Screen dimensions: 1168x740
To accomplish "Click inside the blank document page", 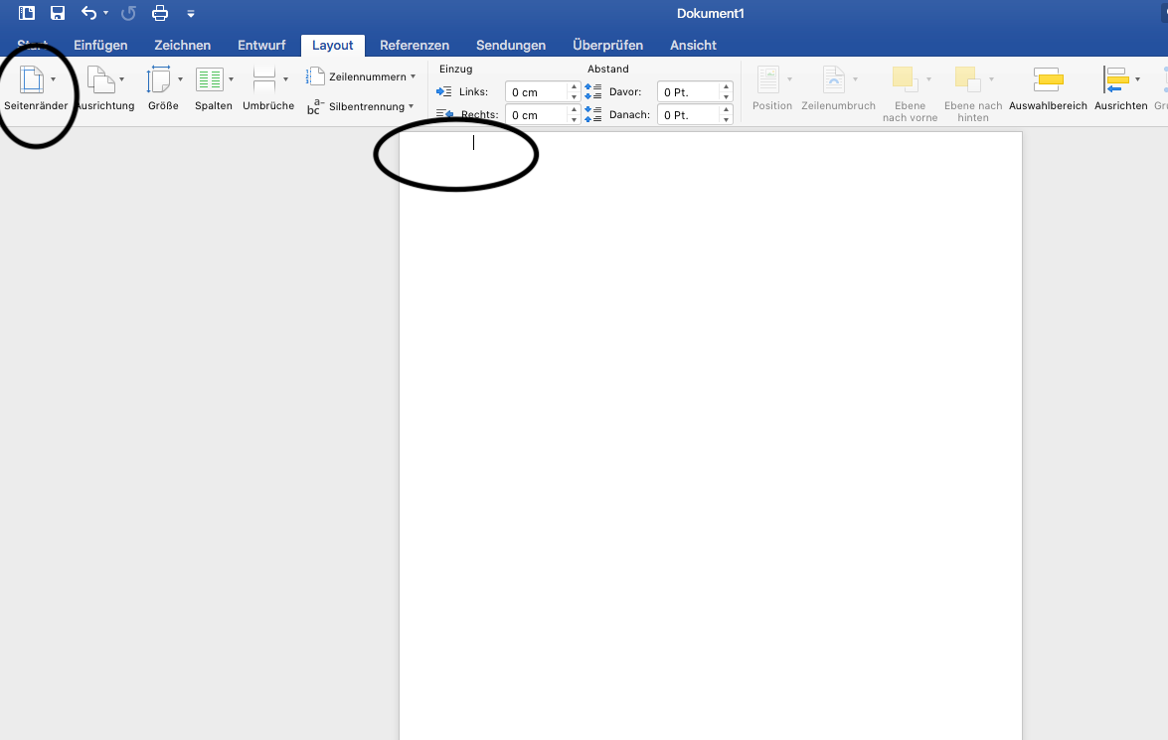I will coord(711,435).
